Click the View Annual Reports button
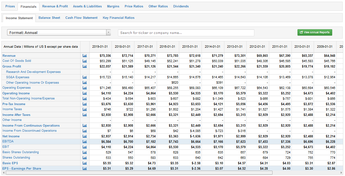 point(315,32)
